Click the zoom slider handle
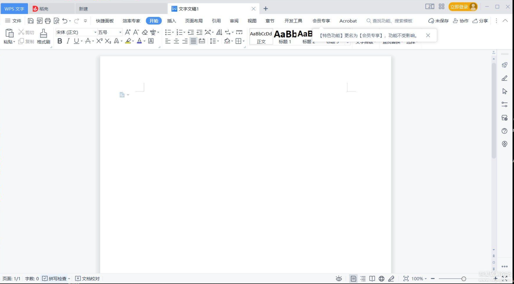 tap(463, 279)
